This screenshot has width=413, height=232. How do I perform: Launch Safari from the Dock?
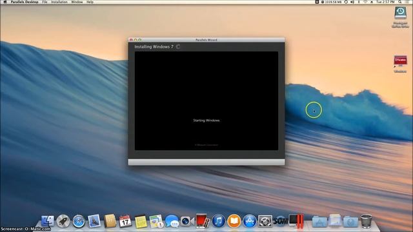pos(79,221)
